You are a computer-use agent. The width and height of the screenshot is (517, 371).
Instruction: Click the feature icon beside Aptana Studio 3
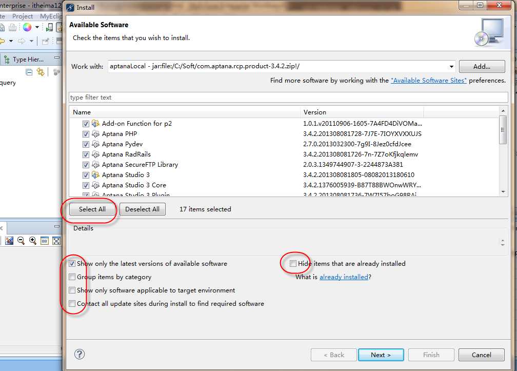pos(95,175)
